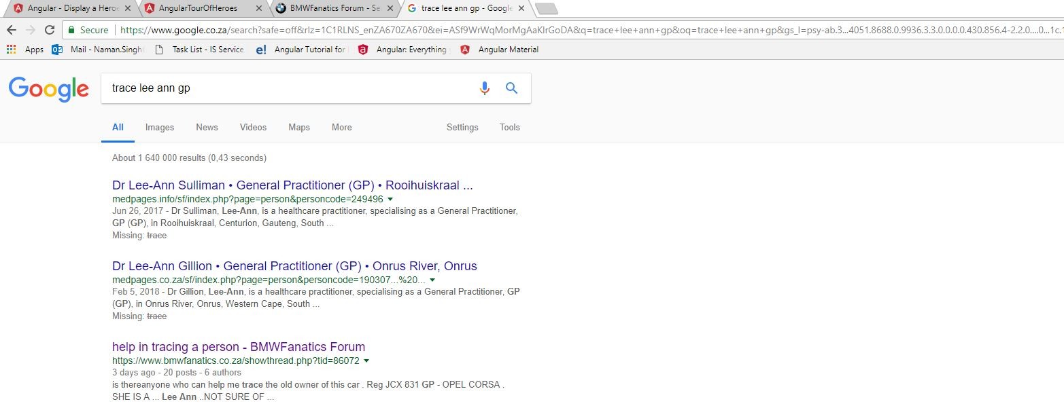
Task: Click the blue search magnifier icon
Action: pos(512,88)
